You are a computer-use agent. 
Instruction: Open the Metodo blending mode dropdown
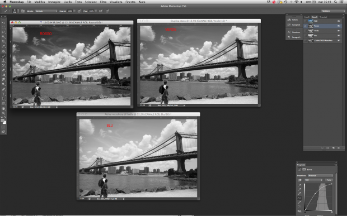coord(46,11)
